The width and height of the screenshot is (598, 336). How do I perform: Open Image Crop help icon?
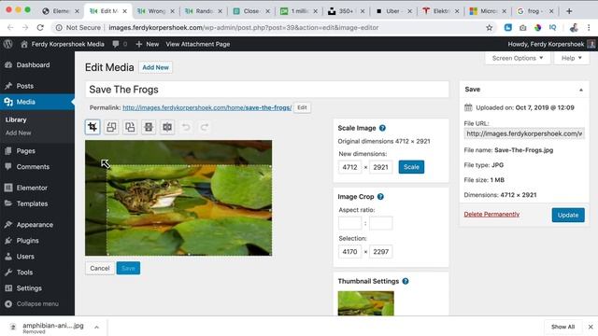380,197
